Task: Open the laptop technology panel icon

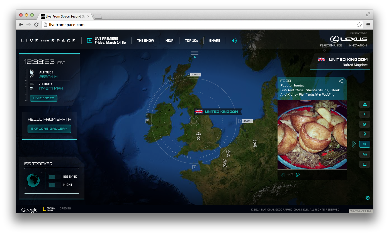Action: tap(364, 164)
